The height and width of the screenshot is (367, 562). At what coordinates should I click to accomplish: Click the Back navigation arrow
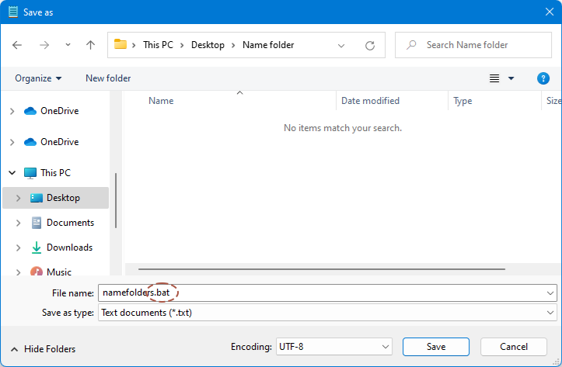[18, 45]
